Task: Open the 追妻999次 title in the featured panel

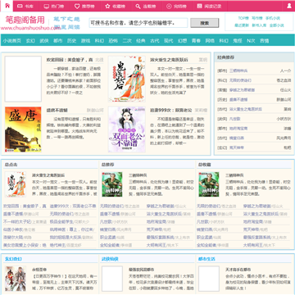Action: [x=171, y=111]
